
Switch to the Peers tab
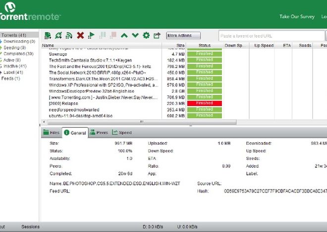pos(99,132)
